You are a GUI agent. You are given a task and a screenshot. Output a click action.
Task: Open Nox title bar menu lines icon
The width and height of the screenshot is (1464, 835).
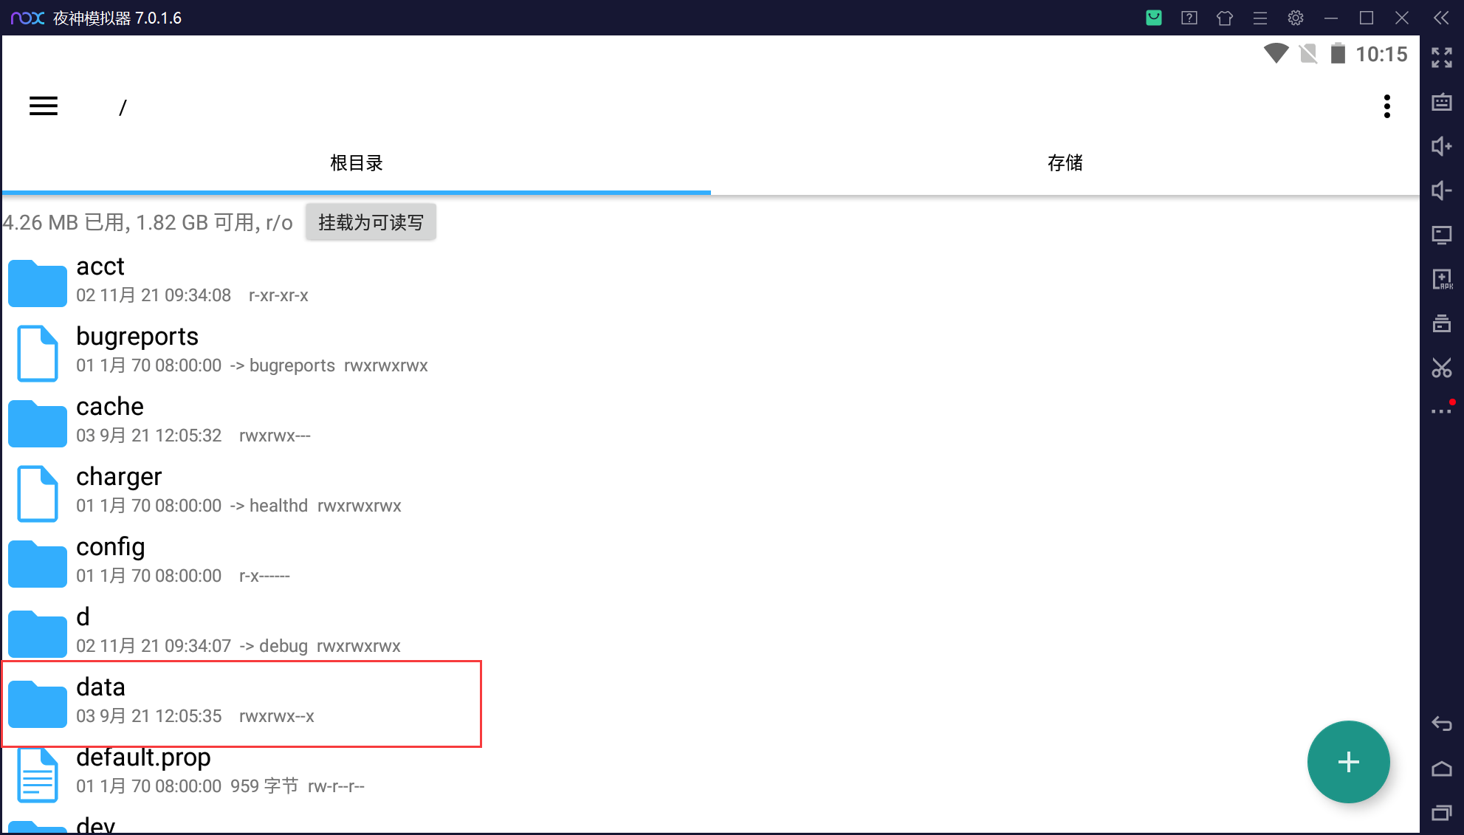click(1260, 18)
